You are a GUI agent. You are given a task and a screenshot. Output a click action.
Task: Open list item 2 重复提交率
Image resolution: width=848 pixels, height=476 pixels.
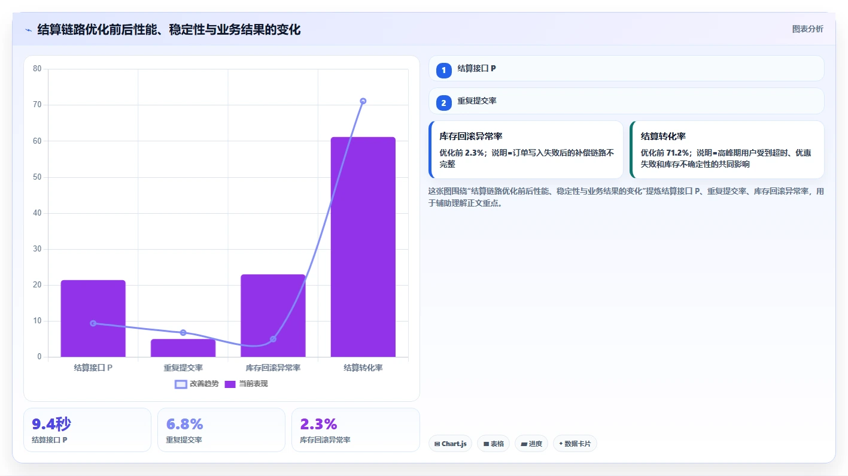(627, 101)
